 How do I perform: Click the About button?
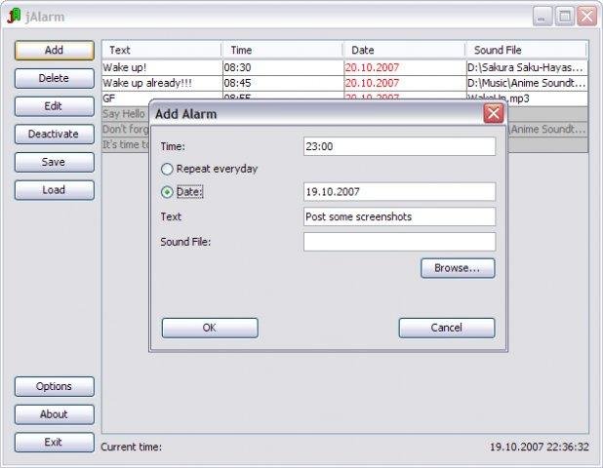point(54,414)
